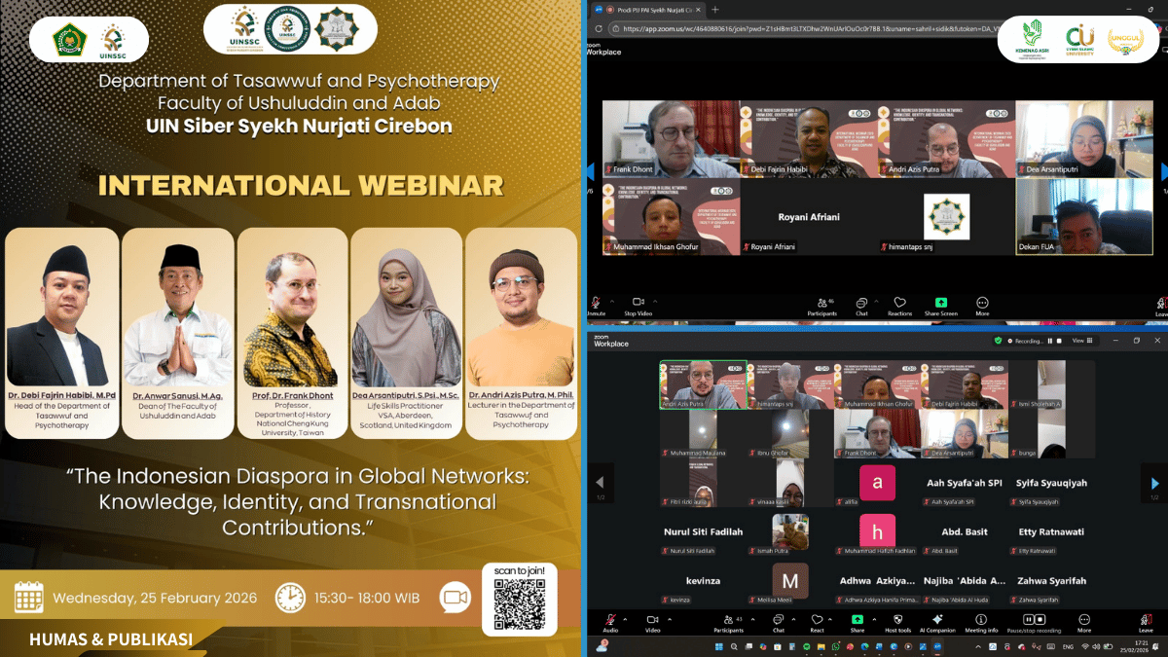Open WhatsApp from the Windows taskbar
Screen dimensions: 1168x657
tap(835, 646)
